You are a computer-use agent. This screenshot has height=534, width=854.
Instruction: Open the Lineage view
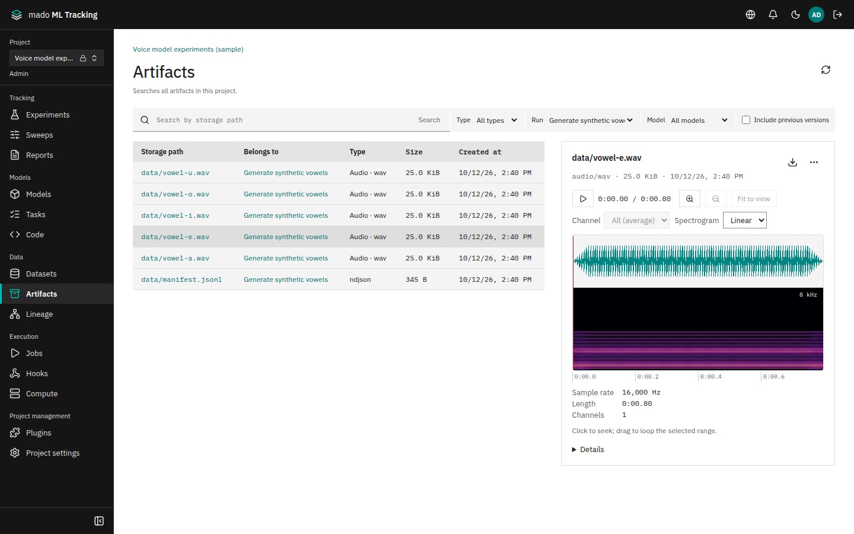pos(57,314)
